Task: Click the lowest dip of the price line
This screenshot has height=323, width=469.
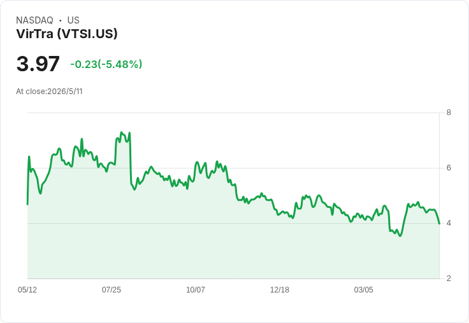Action: click(x=400, y=236)
